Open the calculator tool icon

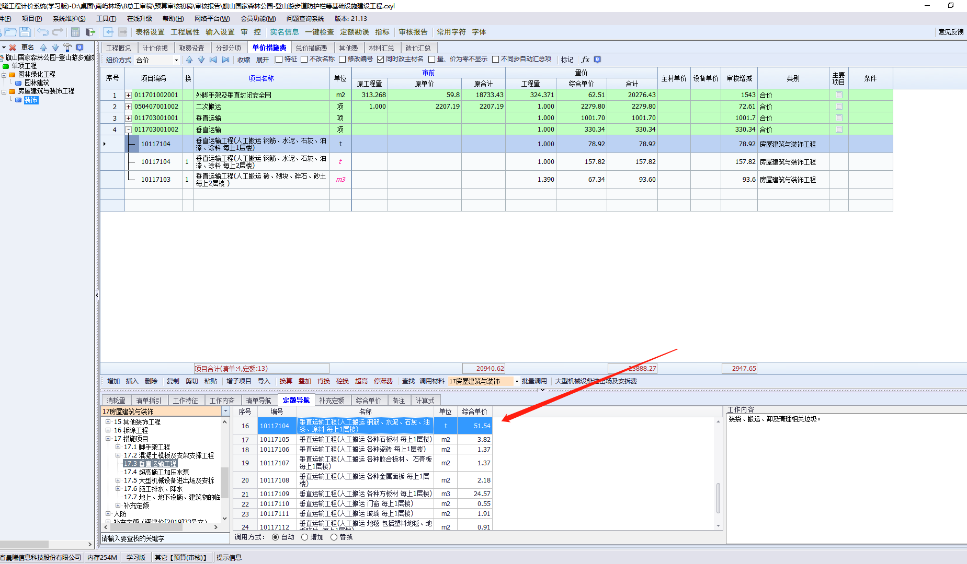(x=75, y=32)
